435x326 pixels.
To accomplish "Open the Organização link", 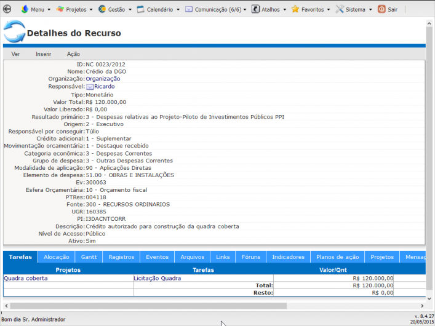I will pos(103,79).
